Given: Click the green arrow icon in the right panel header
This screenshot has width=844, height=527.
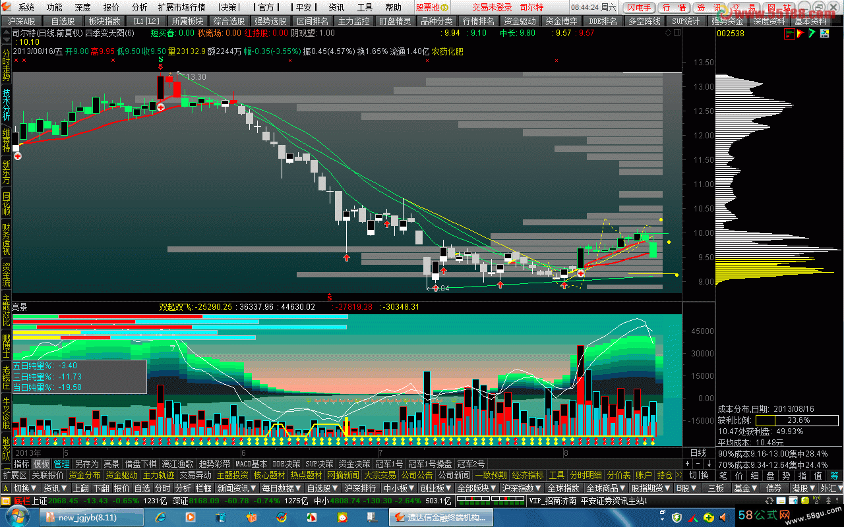Looking at the screenshot, I should pos(812,33).
